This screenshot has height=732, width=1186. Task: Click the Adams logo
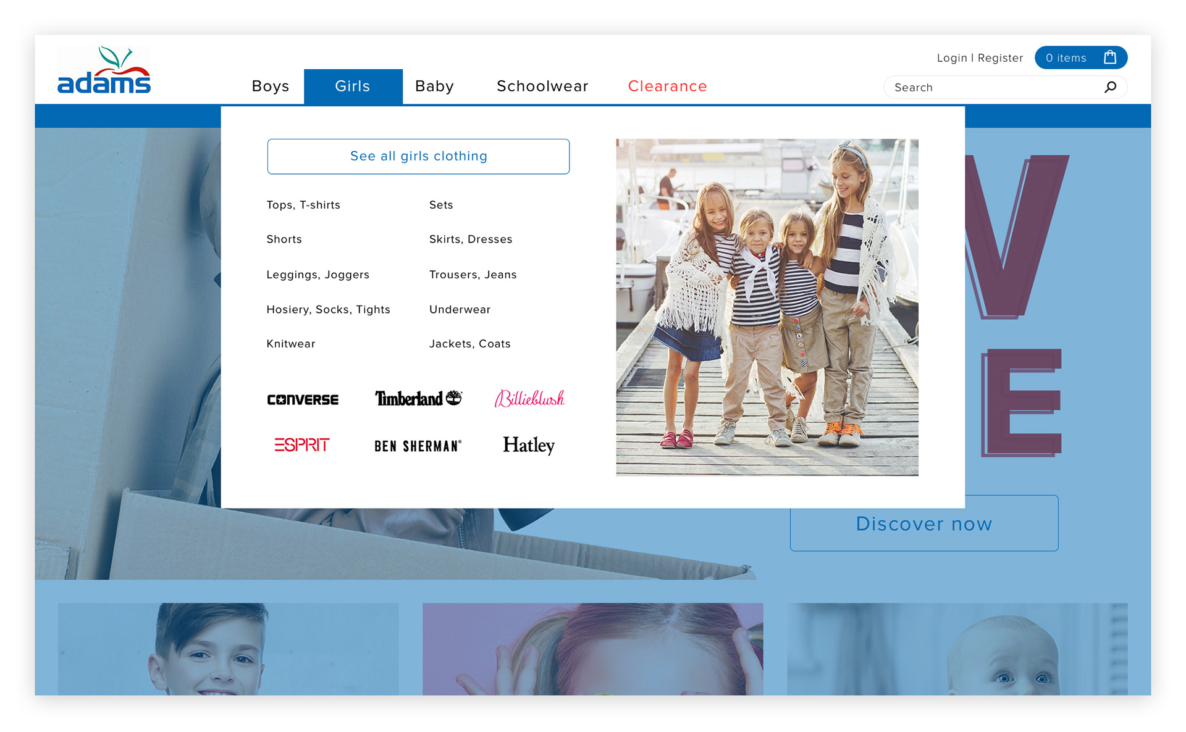click(104, 71)
